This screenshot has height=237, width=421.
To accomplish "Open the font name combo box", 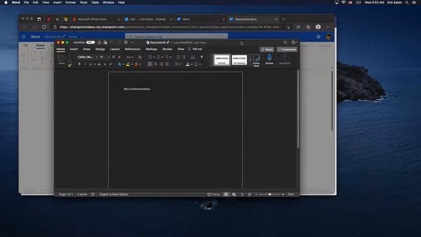I will 87,57.
